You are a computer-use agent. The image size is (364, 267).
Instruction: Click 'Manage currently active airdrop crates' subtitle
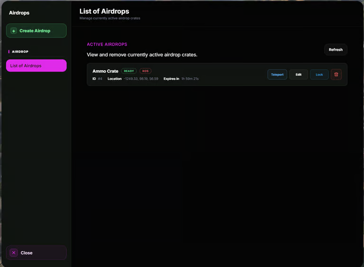click(x=110, y=18)
